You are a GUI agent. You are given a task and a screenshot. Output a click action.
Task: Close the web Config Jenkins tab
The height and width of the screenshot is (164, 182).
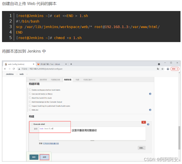[x=34, y=64]
